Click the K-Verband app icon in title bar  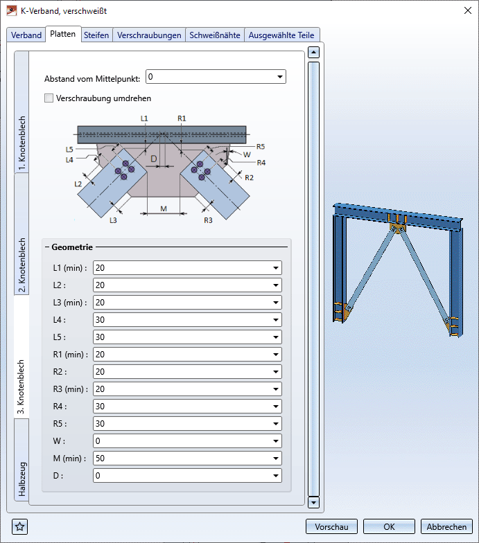point(11,11)
